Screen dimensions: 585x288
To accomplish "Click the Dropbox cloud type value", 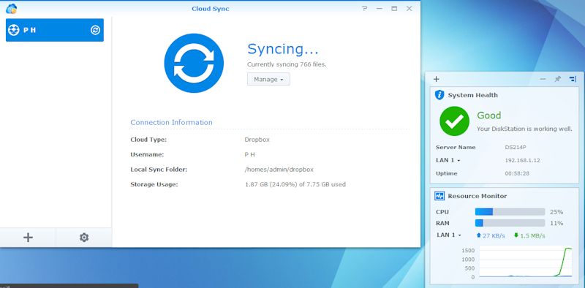I will coord(257,140).
